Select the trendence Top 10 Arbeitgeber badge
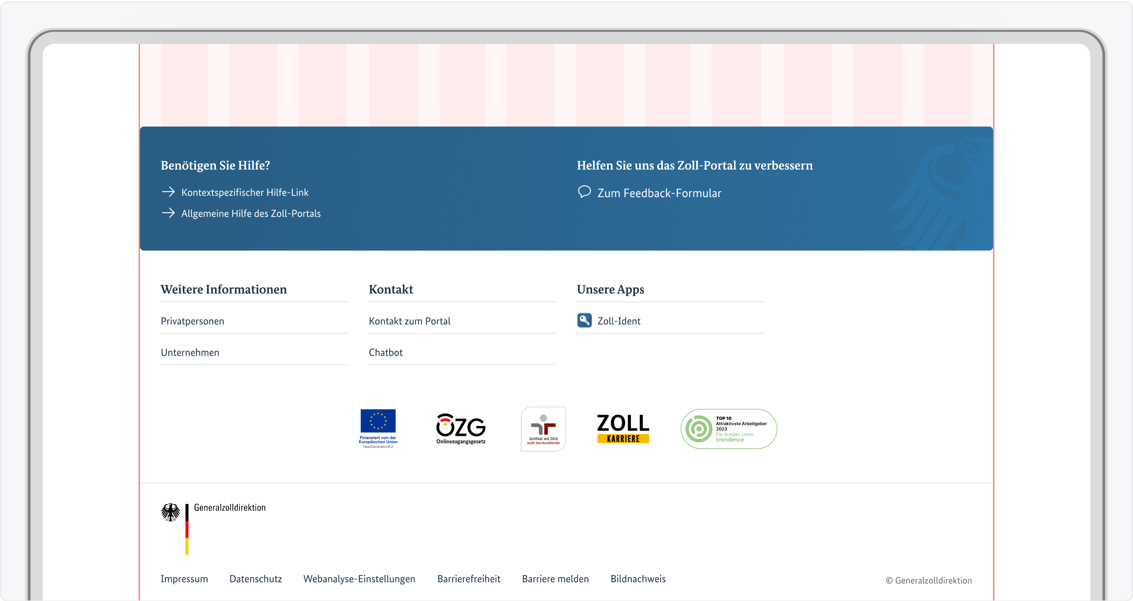Image resolution: width=1133 pixels, height=601 pixels. point(728,428)
